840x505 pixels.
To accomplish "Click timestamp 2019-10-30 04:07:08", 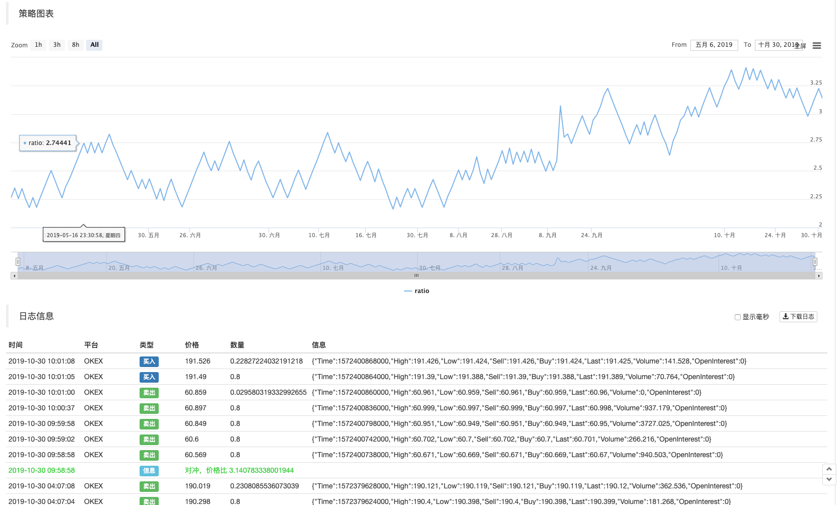I will (x=42, y=486).
